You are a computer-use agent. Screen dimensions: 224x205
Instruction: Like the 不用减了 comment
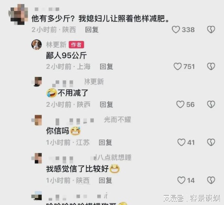[180, 104]
